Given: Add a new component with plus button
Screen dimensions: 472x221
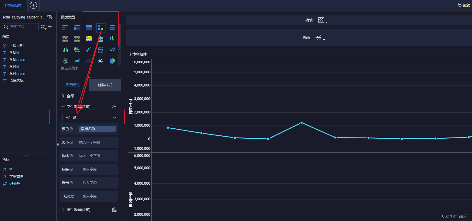Looking at the screenshot, I should pos(33,5).
